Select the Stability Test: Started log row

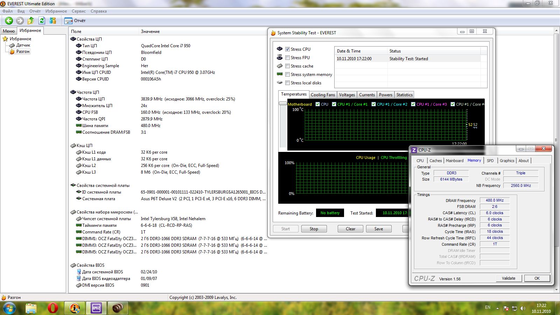(408, 59)
